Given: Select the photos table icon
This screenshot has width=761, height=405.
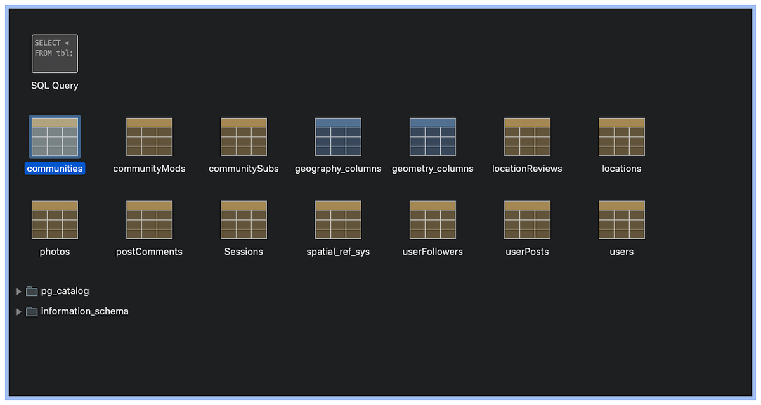Looking at the screenshot, I should (x=55, y=220).
